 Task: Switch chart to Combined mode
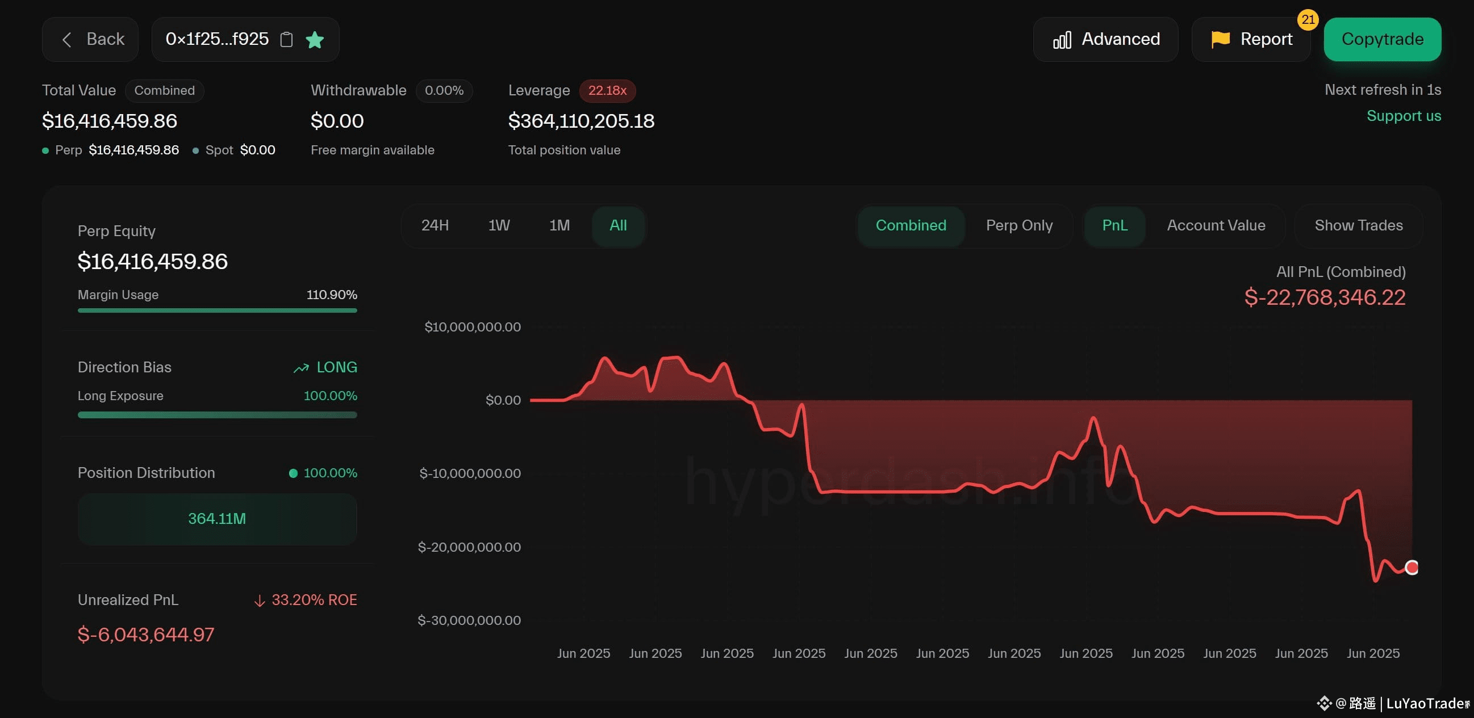point(911,226)
